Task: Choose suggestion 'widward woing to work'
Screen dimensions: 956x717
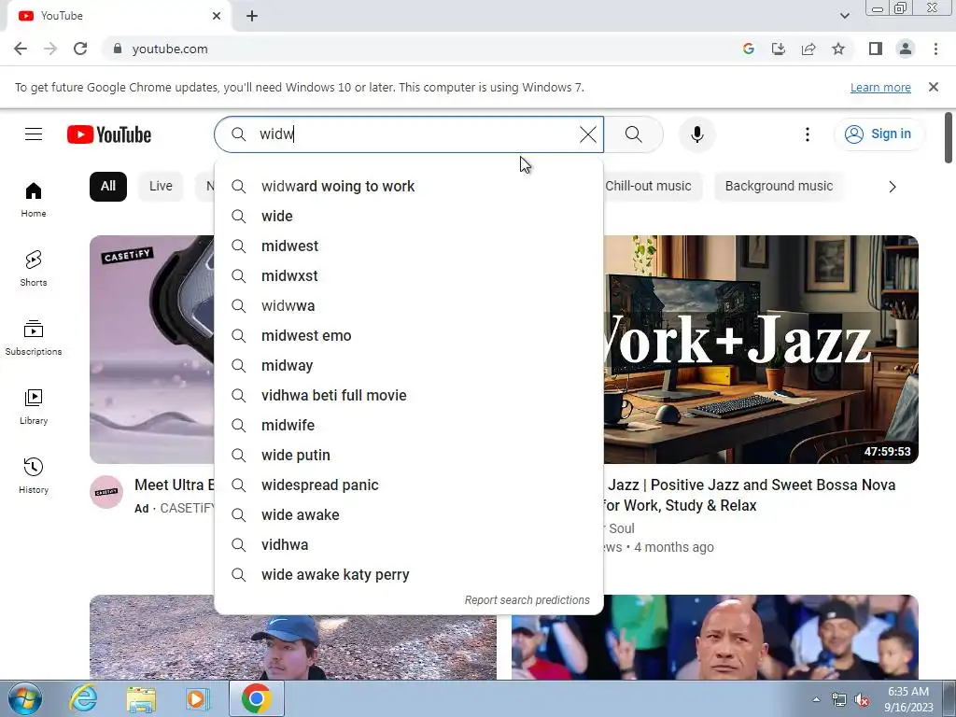Action: click(409, 186)
